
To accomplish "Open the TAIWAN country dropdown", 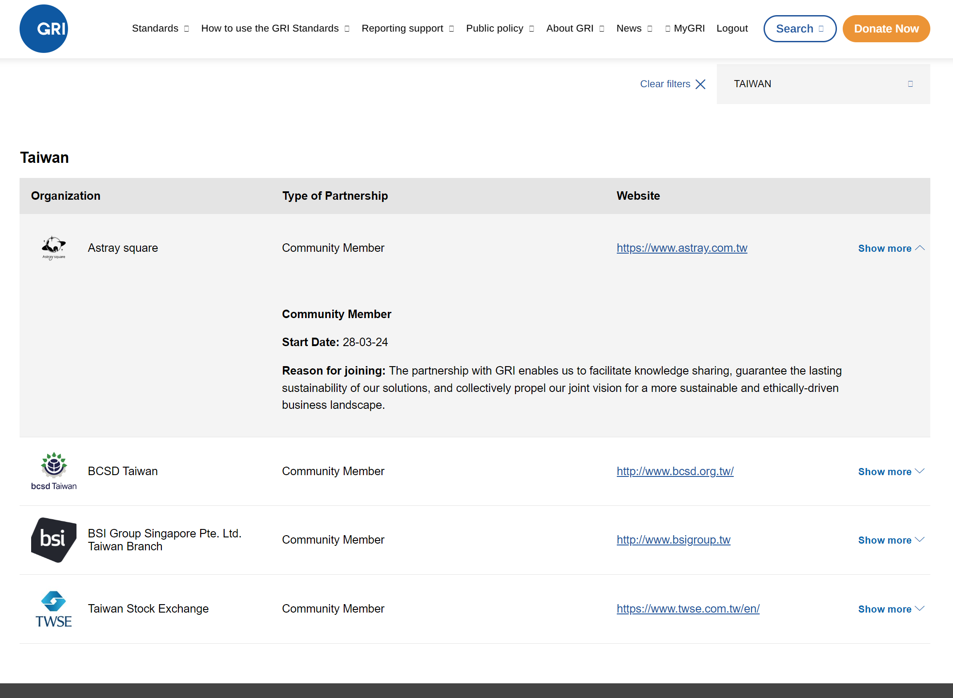I will pos(823,84).
